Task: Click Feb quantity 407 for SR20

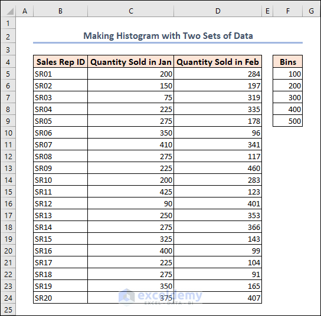Action: point(218,298)
